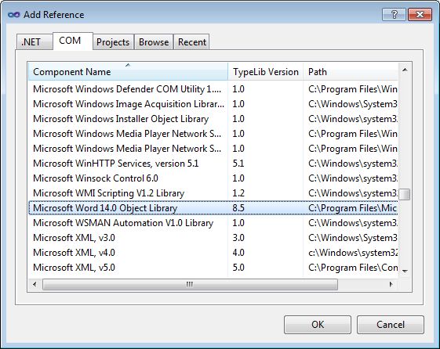
Task: Click the vertical scrollbar down arrow
Action: tap(405, 271)
